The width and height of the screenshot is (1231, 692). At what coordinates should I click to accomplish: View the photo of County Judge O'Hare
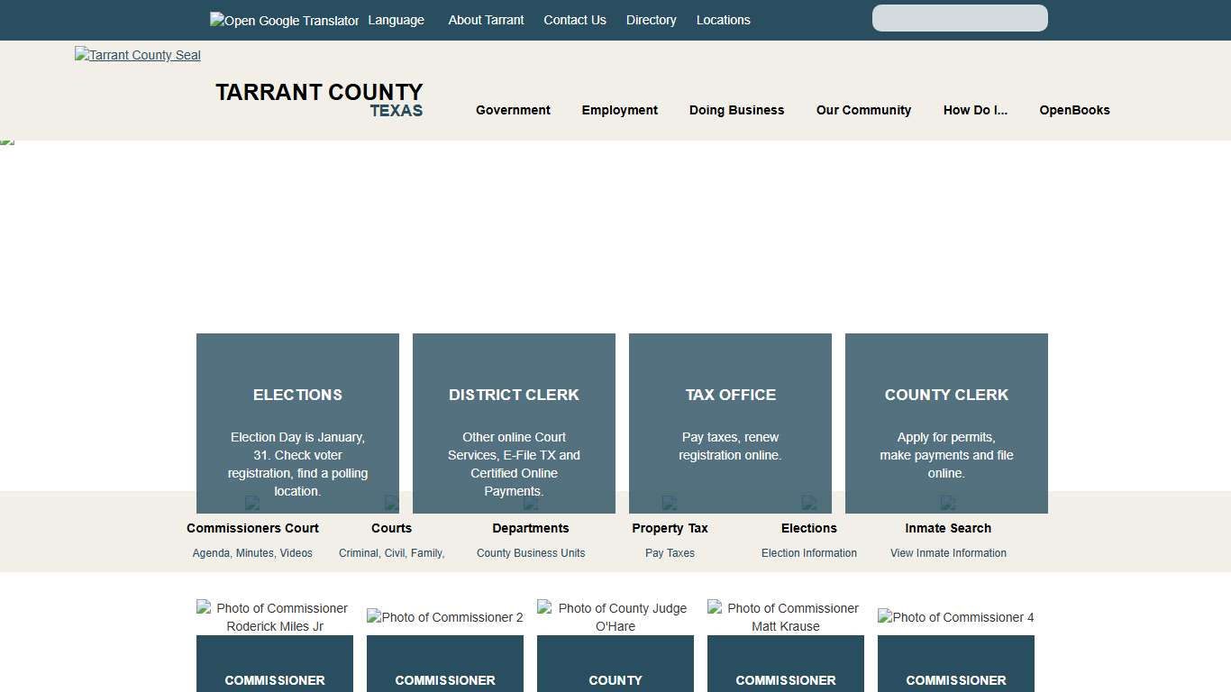615,617
